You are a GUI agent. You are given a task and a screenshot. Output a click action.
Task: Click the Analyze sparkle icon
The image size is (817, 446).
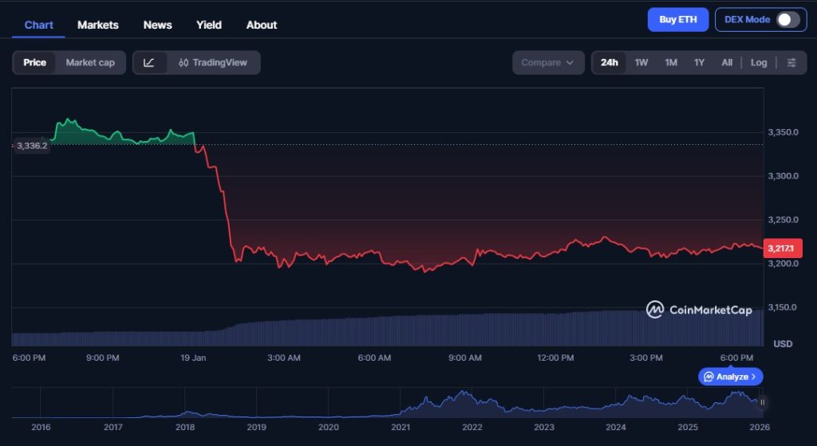click(x=708, y=376)
